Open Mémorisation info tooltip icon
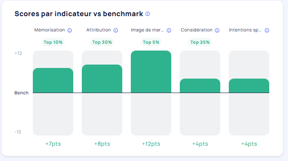Image resolution: width=288 pixels, height=161 pixels. tap(69, 30)
